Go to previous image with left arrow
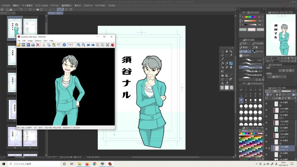 (x=88, y=45)
